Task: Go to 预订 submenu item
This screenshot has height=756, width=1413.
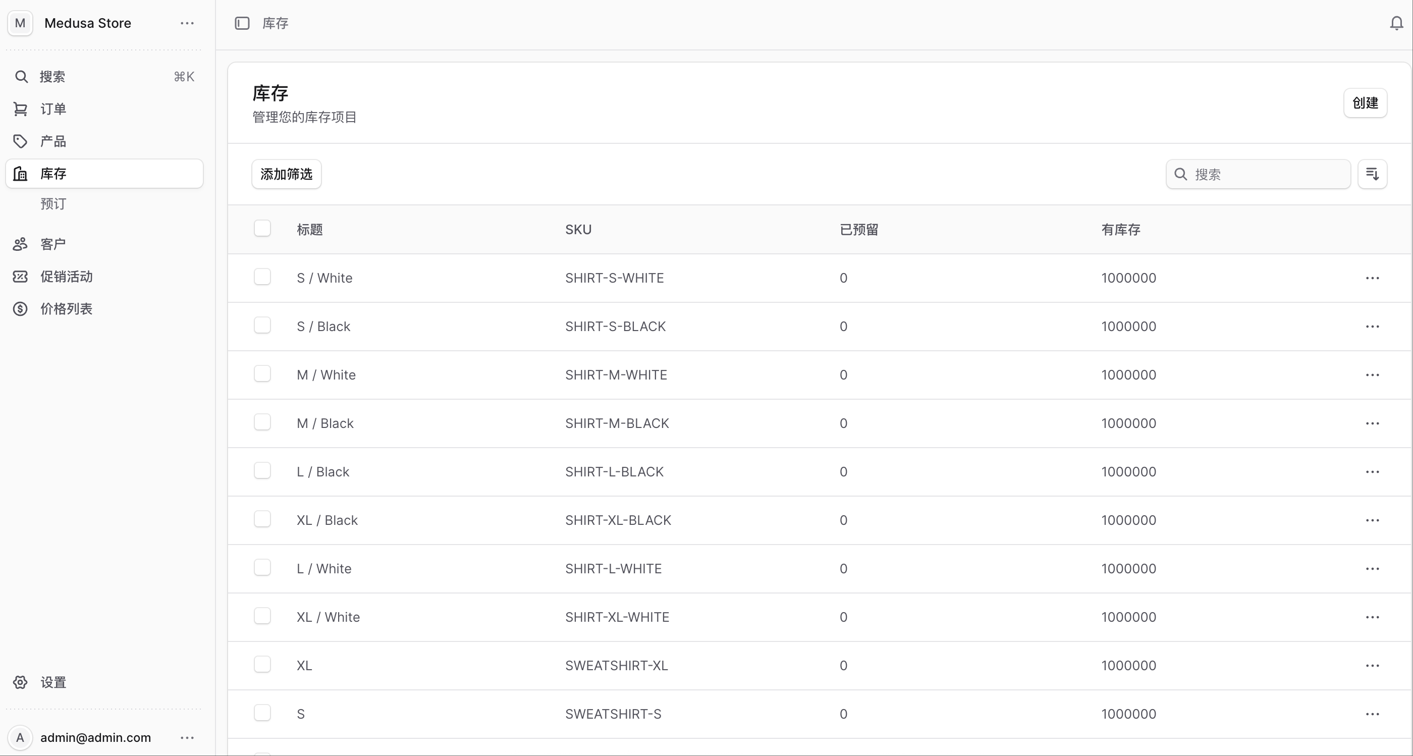Action: tap(53, 204)
